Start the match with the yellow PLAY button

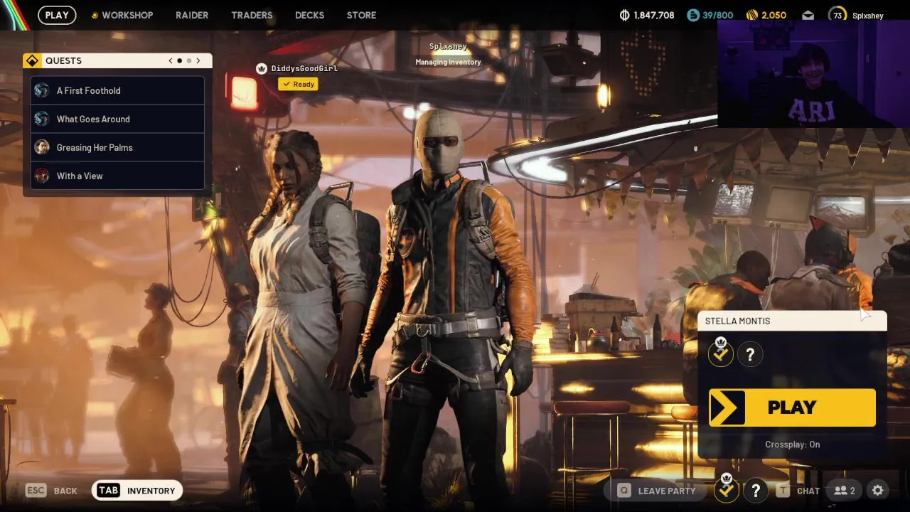pos(792,407)
